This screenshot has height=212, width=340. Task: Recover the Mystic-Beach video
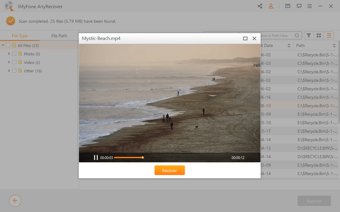click(169, 170)
